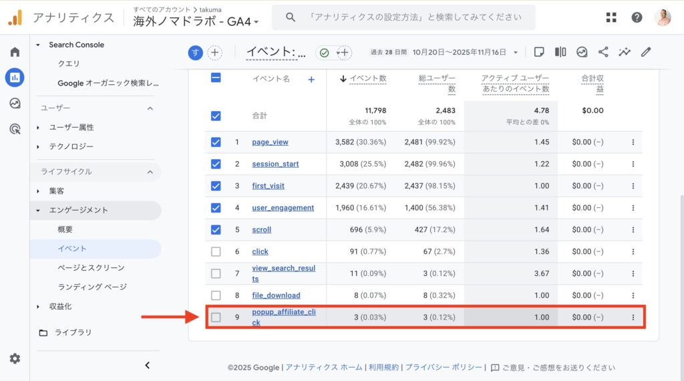Screen dimensions: 684x381
Task: Open the Advertising cursor icon
Action: click(x=15, y=129)
